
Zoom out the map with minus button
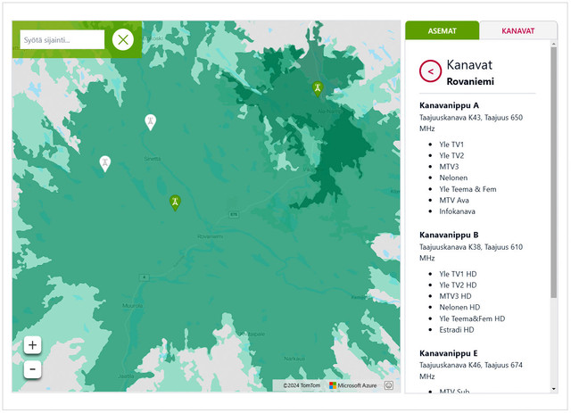point(32,369)
